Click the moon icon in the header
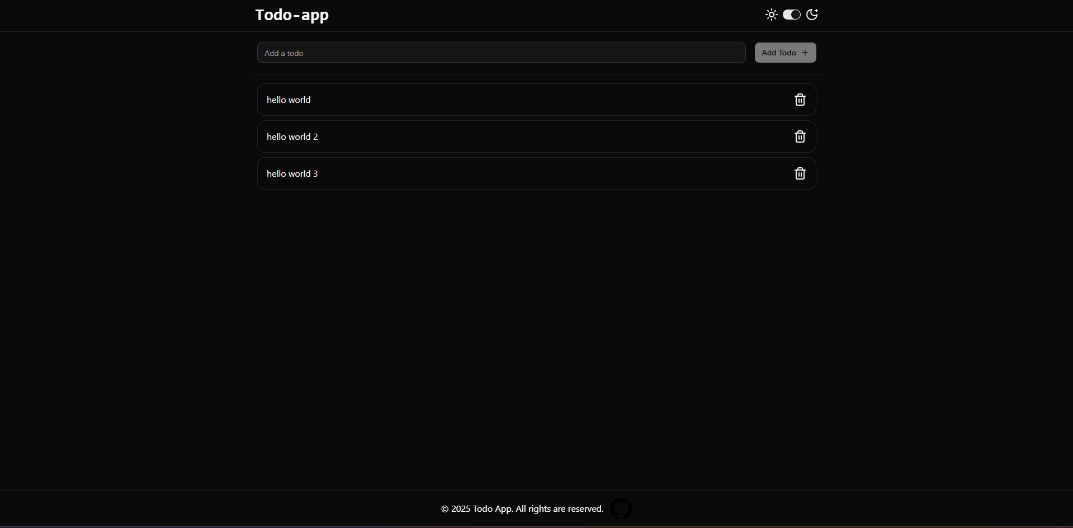The width and height of the screenshot is (1073, 528). pyautogui.click(x=812, y=15)
